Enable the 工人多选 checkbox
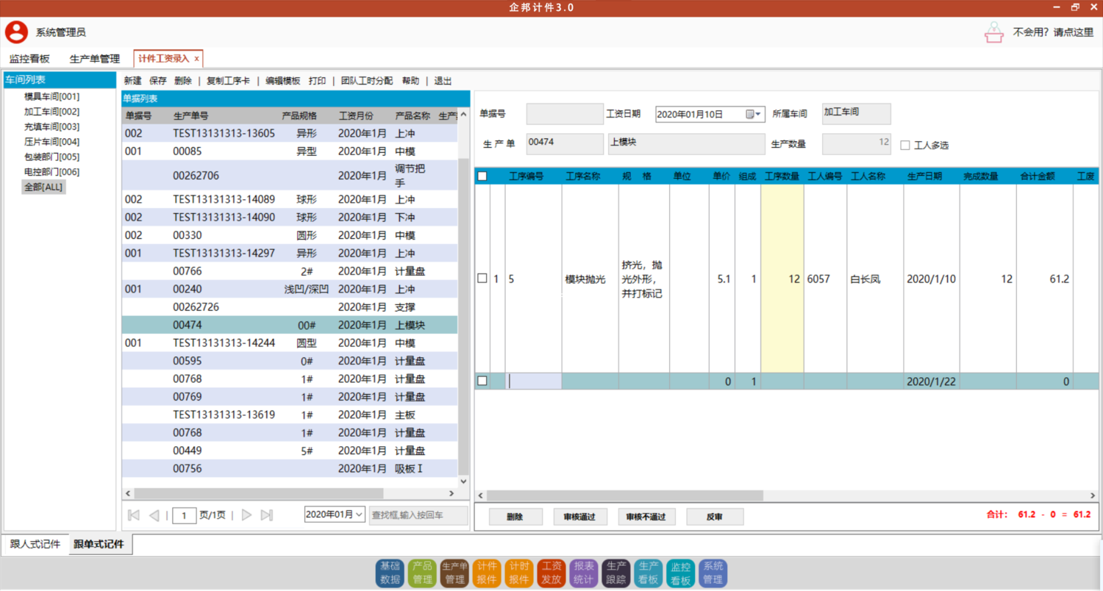This screenshot has height=591, width=1103. tap(905, 146)
